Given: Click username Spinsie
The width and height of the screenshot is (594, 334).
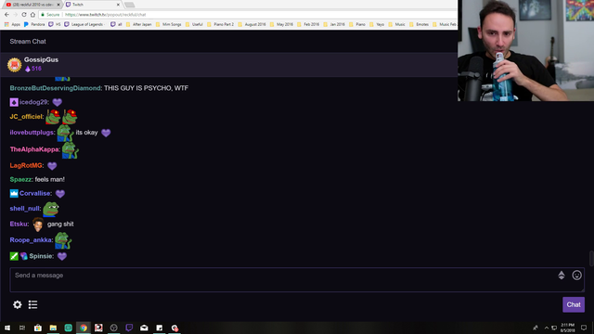Looking at the screenshot, I should point(42,256).
